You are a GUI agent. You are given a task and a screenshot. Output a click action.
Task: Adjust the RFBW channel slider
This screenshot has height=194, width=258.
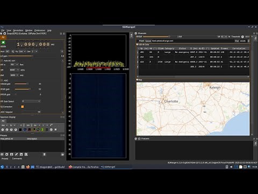tap(157, 37)
